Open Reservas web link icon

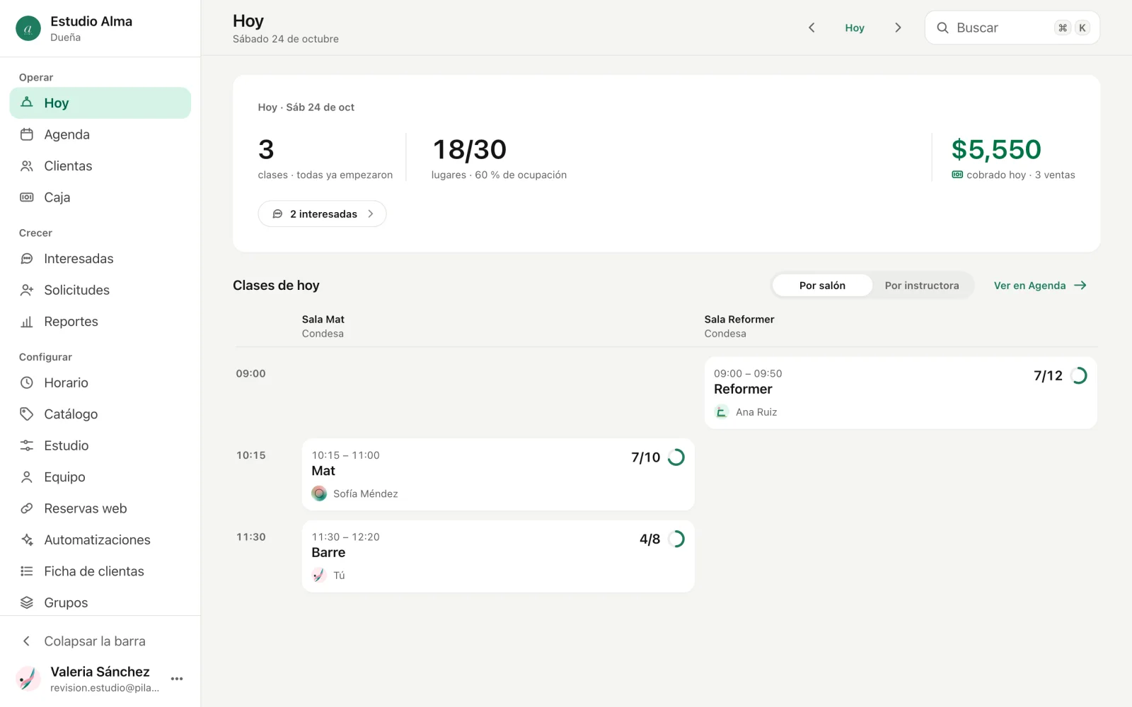click(27, 508)
